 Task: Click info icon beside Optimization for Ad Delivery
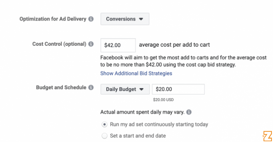(x=91, y=19)
